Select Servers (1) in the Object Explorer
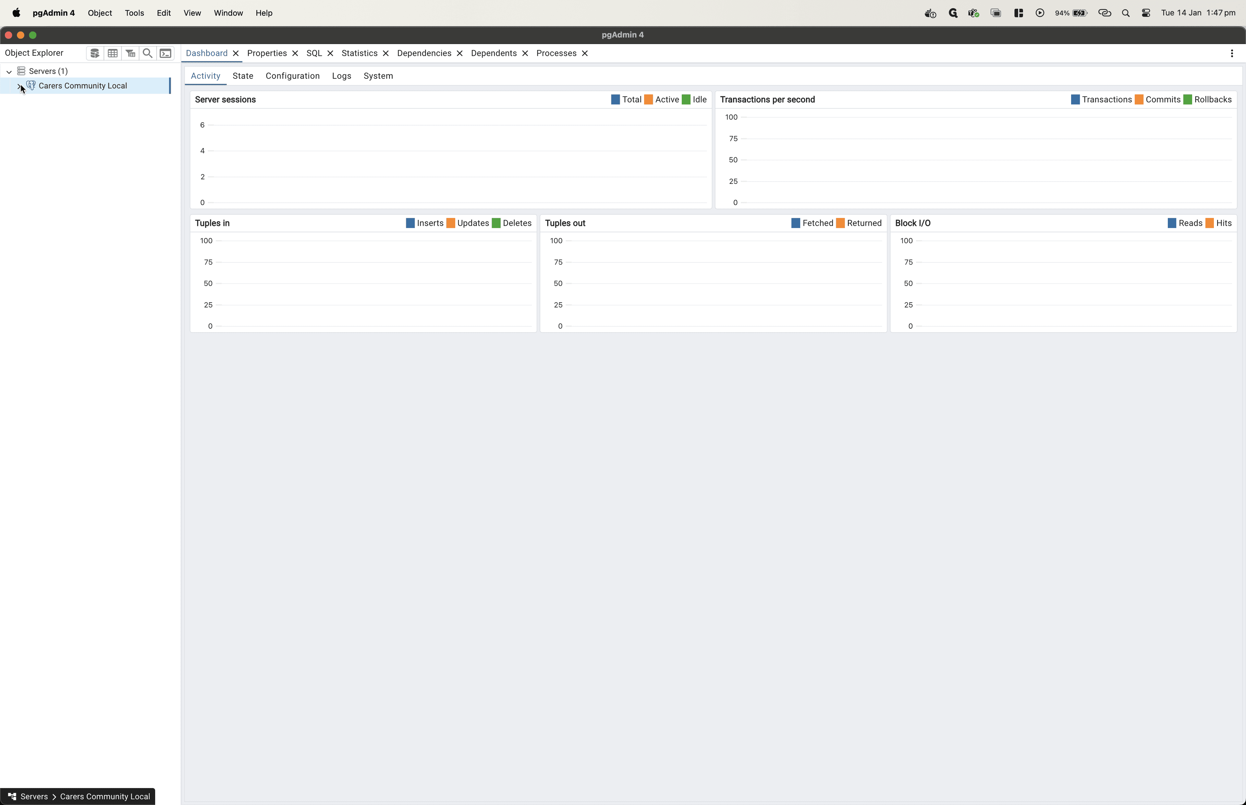Screen dimensions: 1246x805 (x=48, y=71)
